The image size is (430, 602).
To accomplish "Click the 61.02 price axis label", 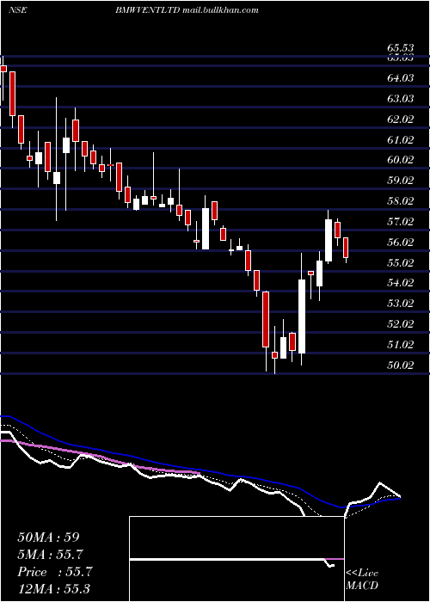I will (401, 139).
